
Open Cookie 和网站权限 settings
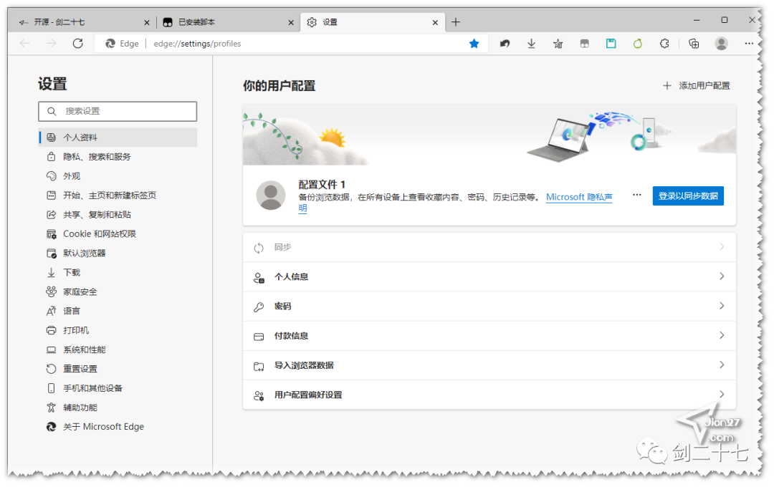tap(118, 234)
